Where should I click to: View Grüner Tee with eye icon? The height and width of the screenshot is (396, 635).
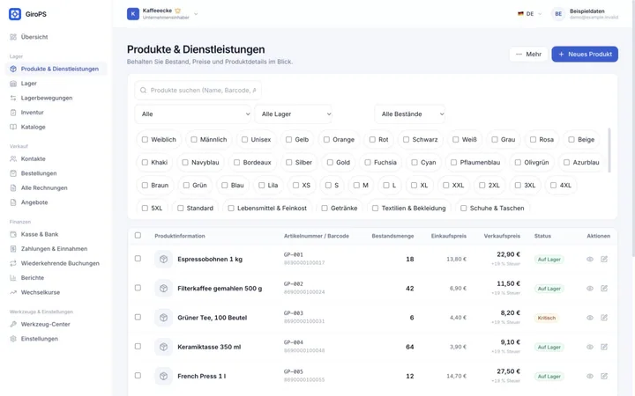click(x=590, y=318)
